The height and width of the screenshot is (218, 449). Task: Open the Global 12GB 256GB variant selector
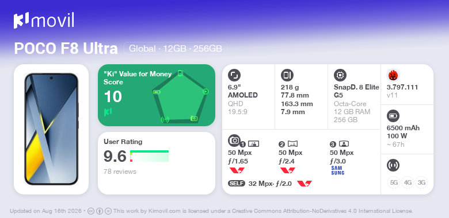[176, 49]
